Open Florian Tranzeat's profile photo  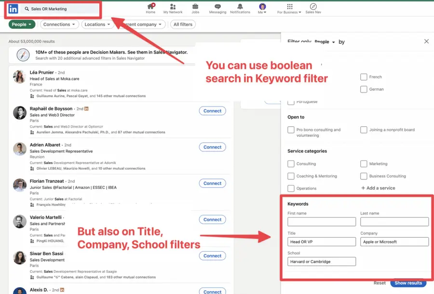(20, 185)
